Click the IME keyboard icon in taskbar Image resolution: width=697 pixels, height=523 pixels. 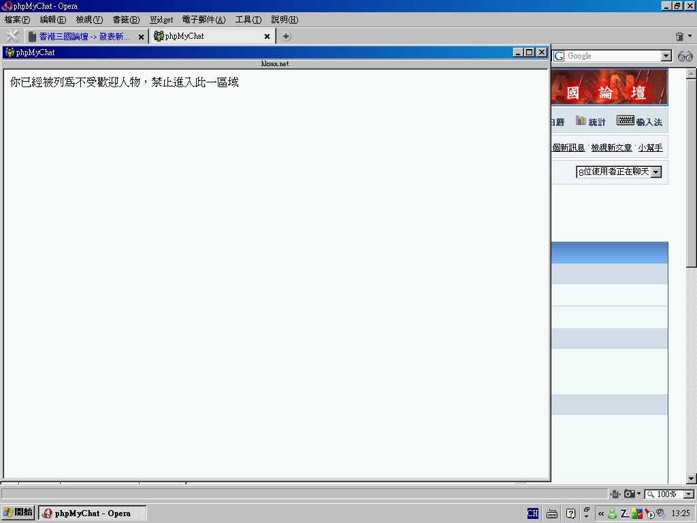(552, 513)
